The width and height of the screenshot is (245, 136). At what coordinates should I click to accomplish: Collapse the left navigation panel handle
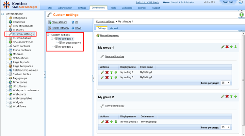point(45,74)
